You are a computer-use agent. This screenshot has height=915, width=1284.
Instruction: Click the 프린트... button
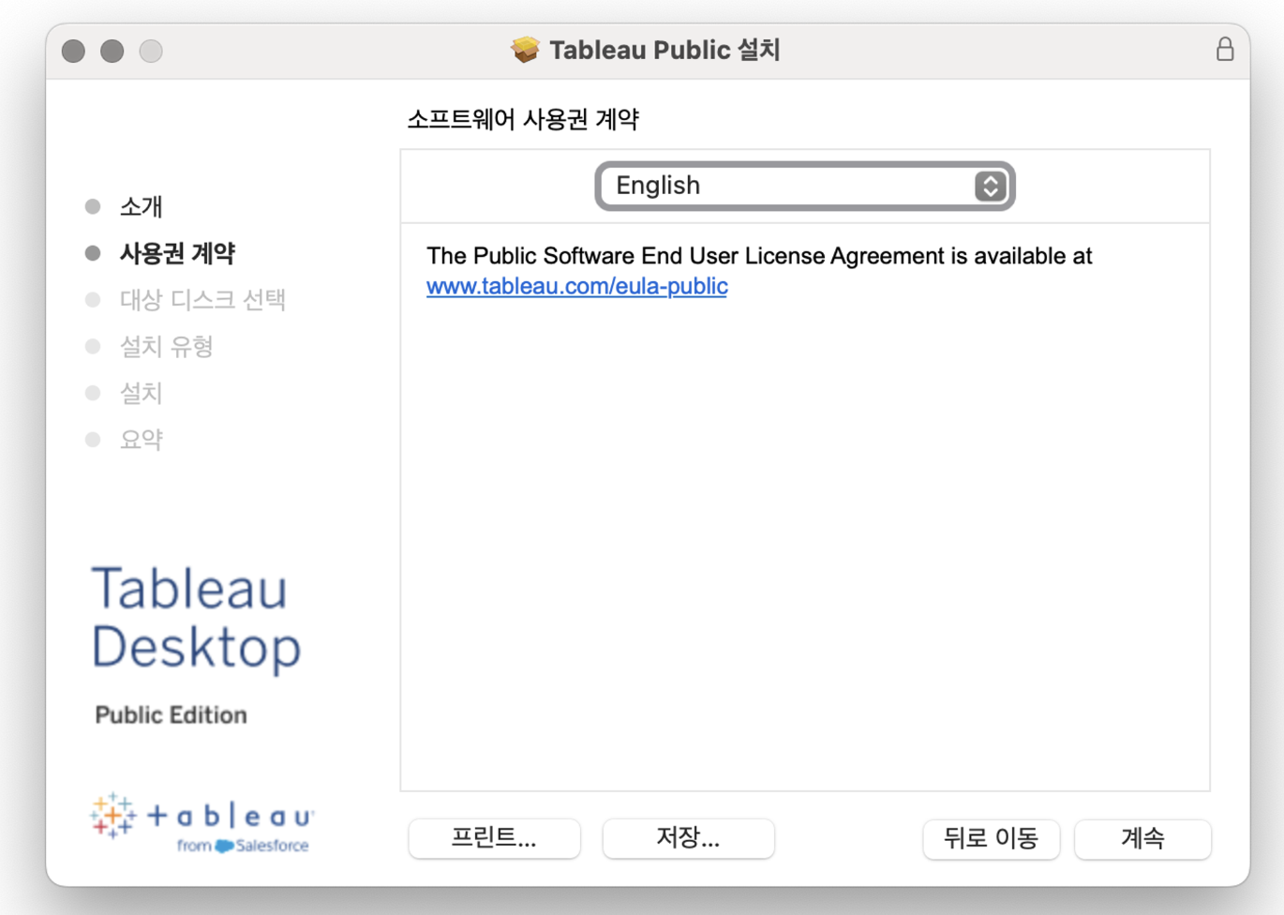click(494, 838)
